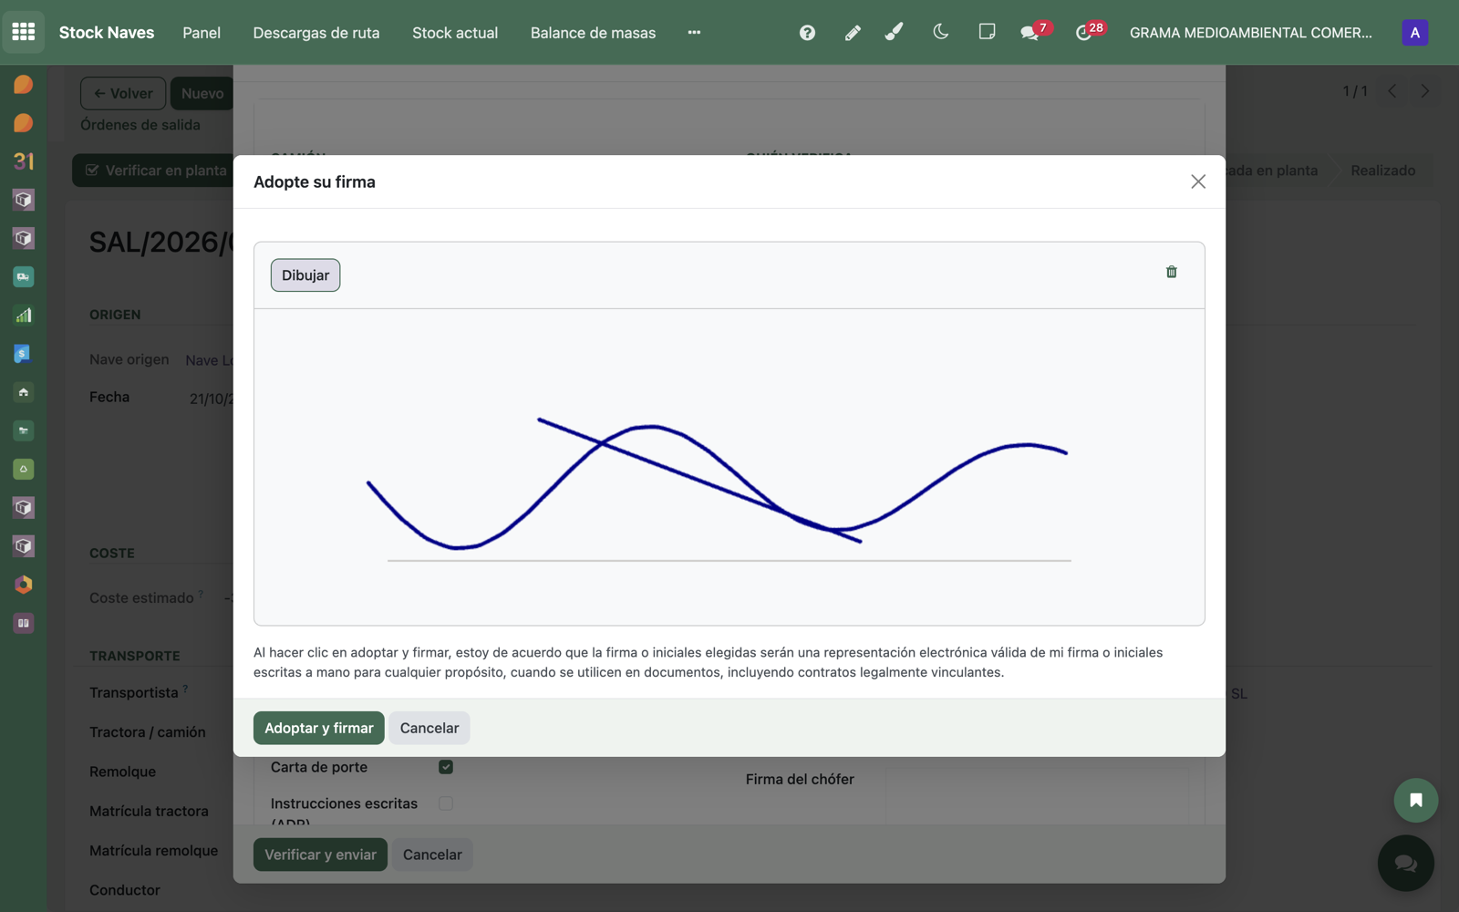Open company selector GRAMA MEDIOAMBIENTAL

pos(1250,33)
